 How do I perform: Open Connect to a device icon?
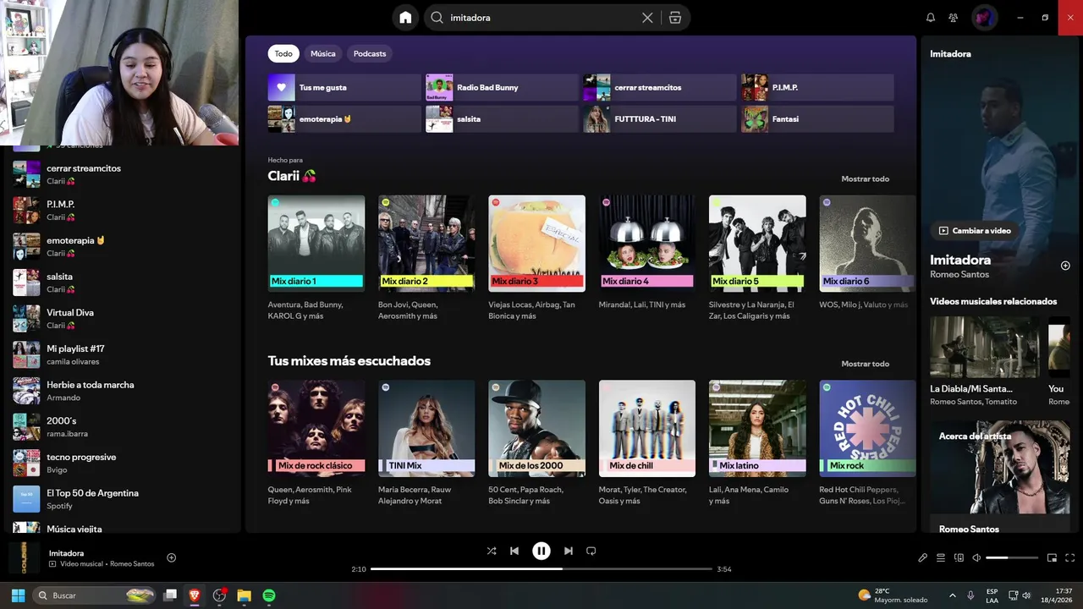[959, 557]
